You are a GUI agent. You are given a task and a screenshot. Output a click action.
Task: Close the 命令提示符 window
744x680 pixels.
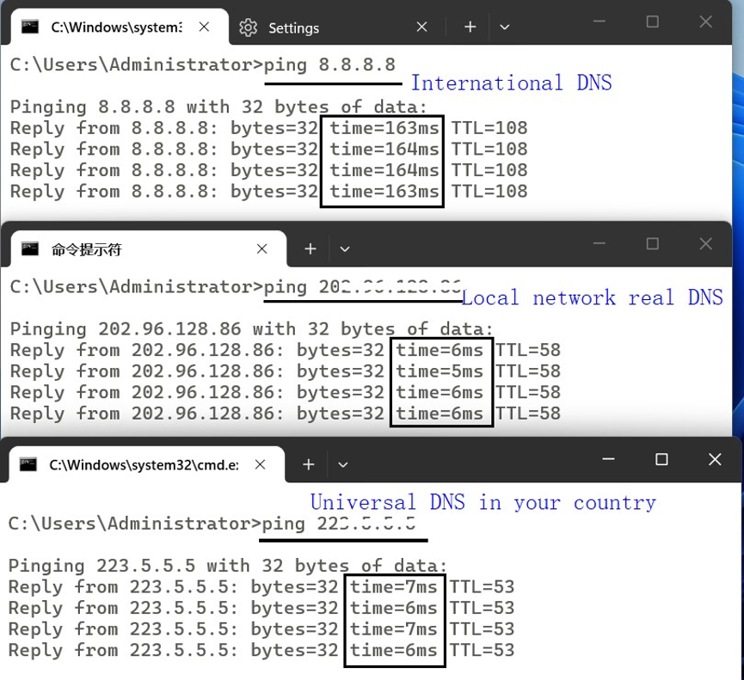point(705,244)
